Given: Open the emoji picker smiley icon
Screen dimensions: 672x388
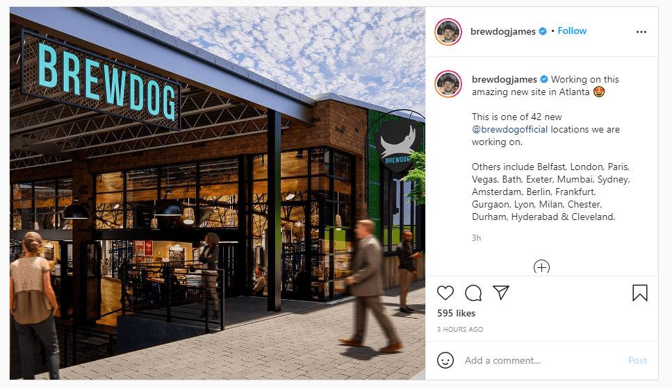Looking at the screenshot, I should [x=445, y=360].
